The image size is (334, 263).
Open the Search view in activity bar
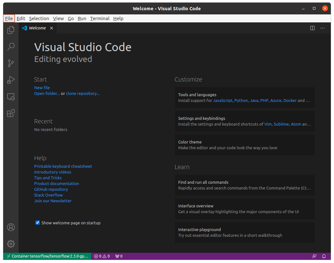tap(11, 46)
